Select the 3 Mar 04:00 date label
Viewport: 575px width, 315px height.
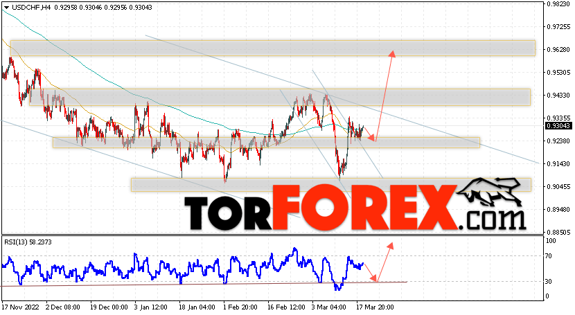point(329,307)
